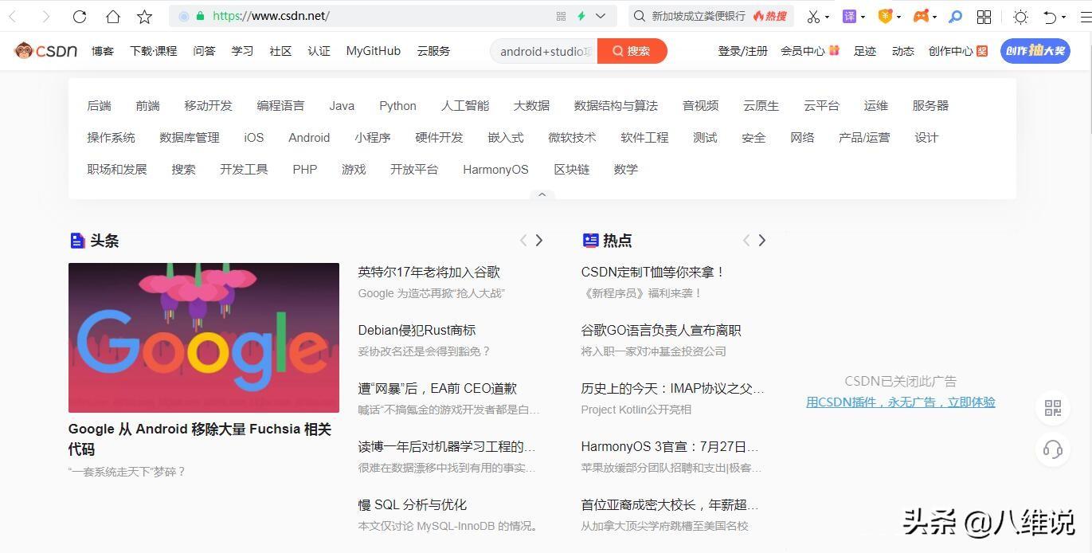Go to the 问答 section
Image resolution: width=1092 pixels, height=553 pixels.
pos(204,51)
